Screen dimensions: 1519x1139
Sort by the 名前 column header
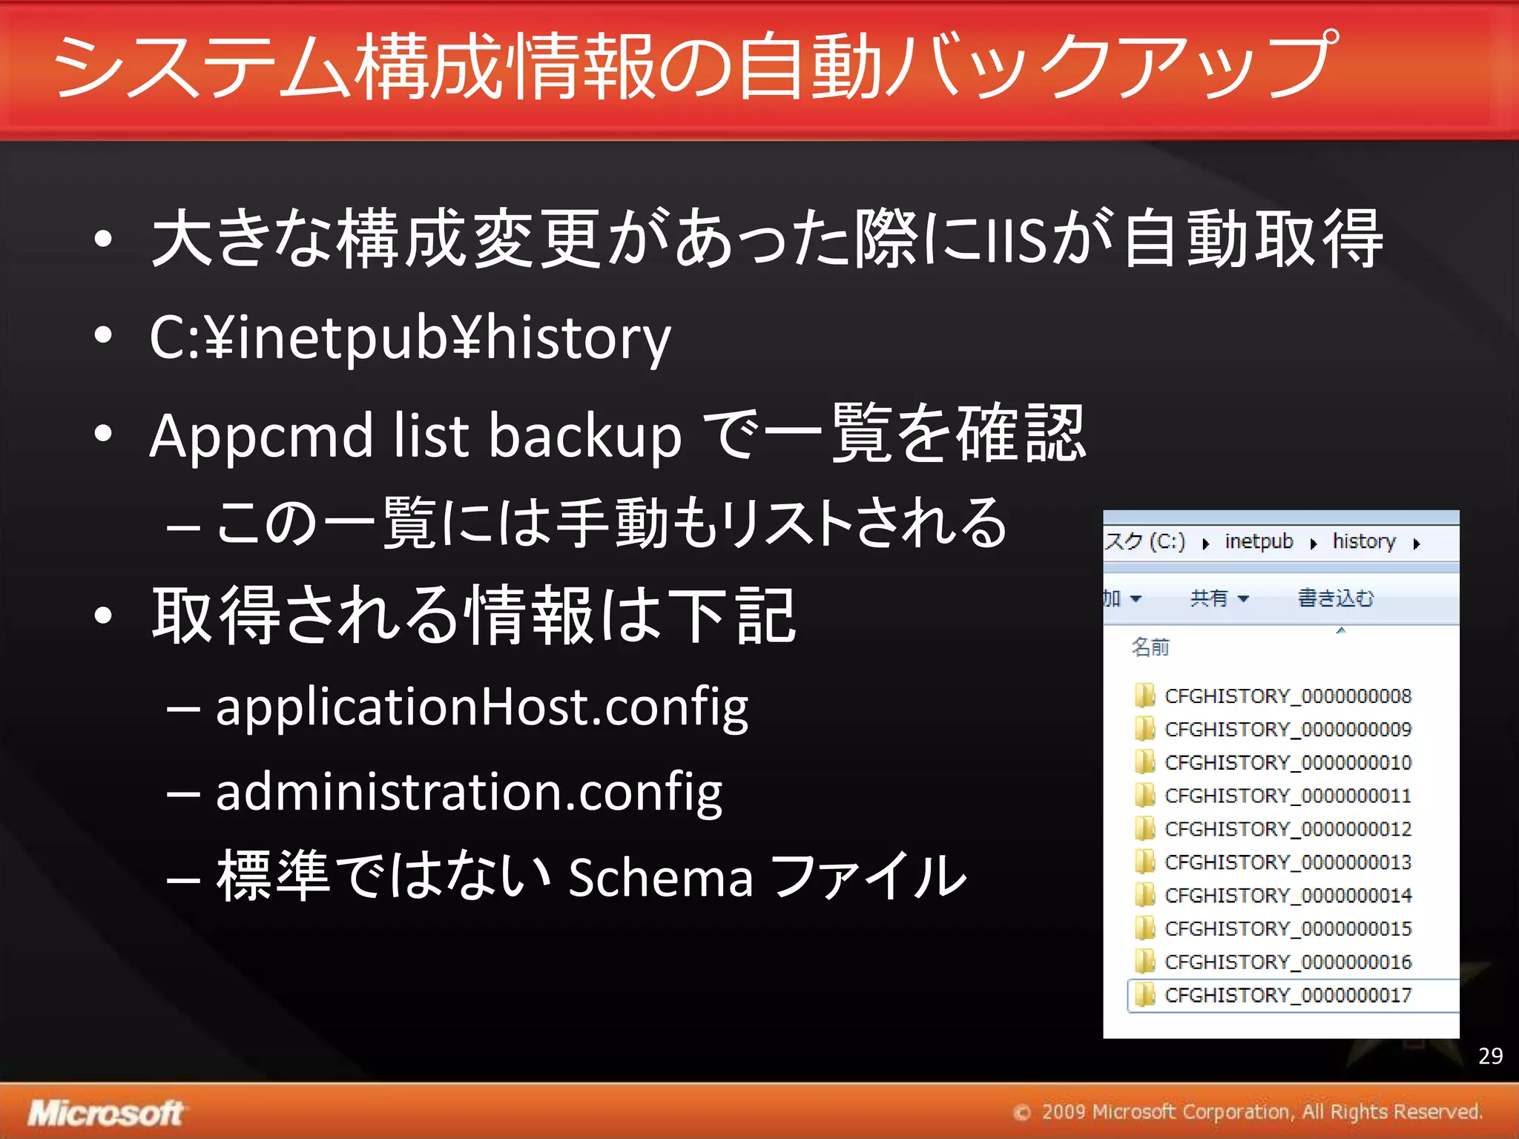click(x=1150, y=647)
